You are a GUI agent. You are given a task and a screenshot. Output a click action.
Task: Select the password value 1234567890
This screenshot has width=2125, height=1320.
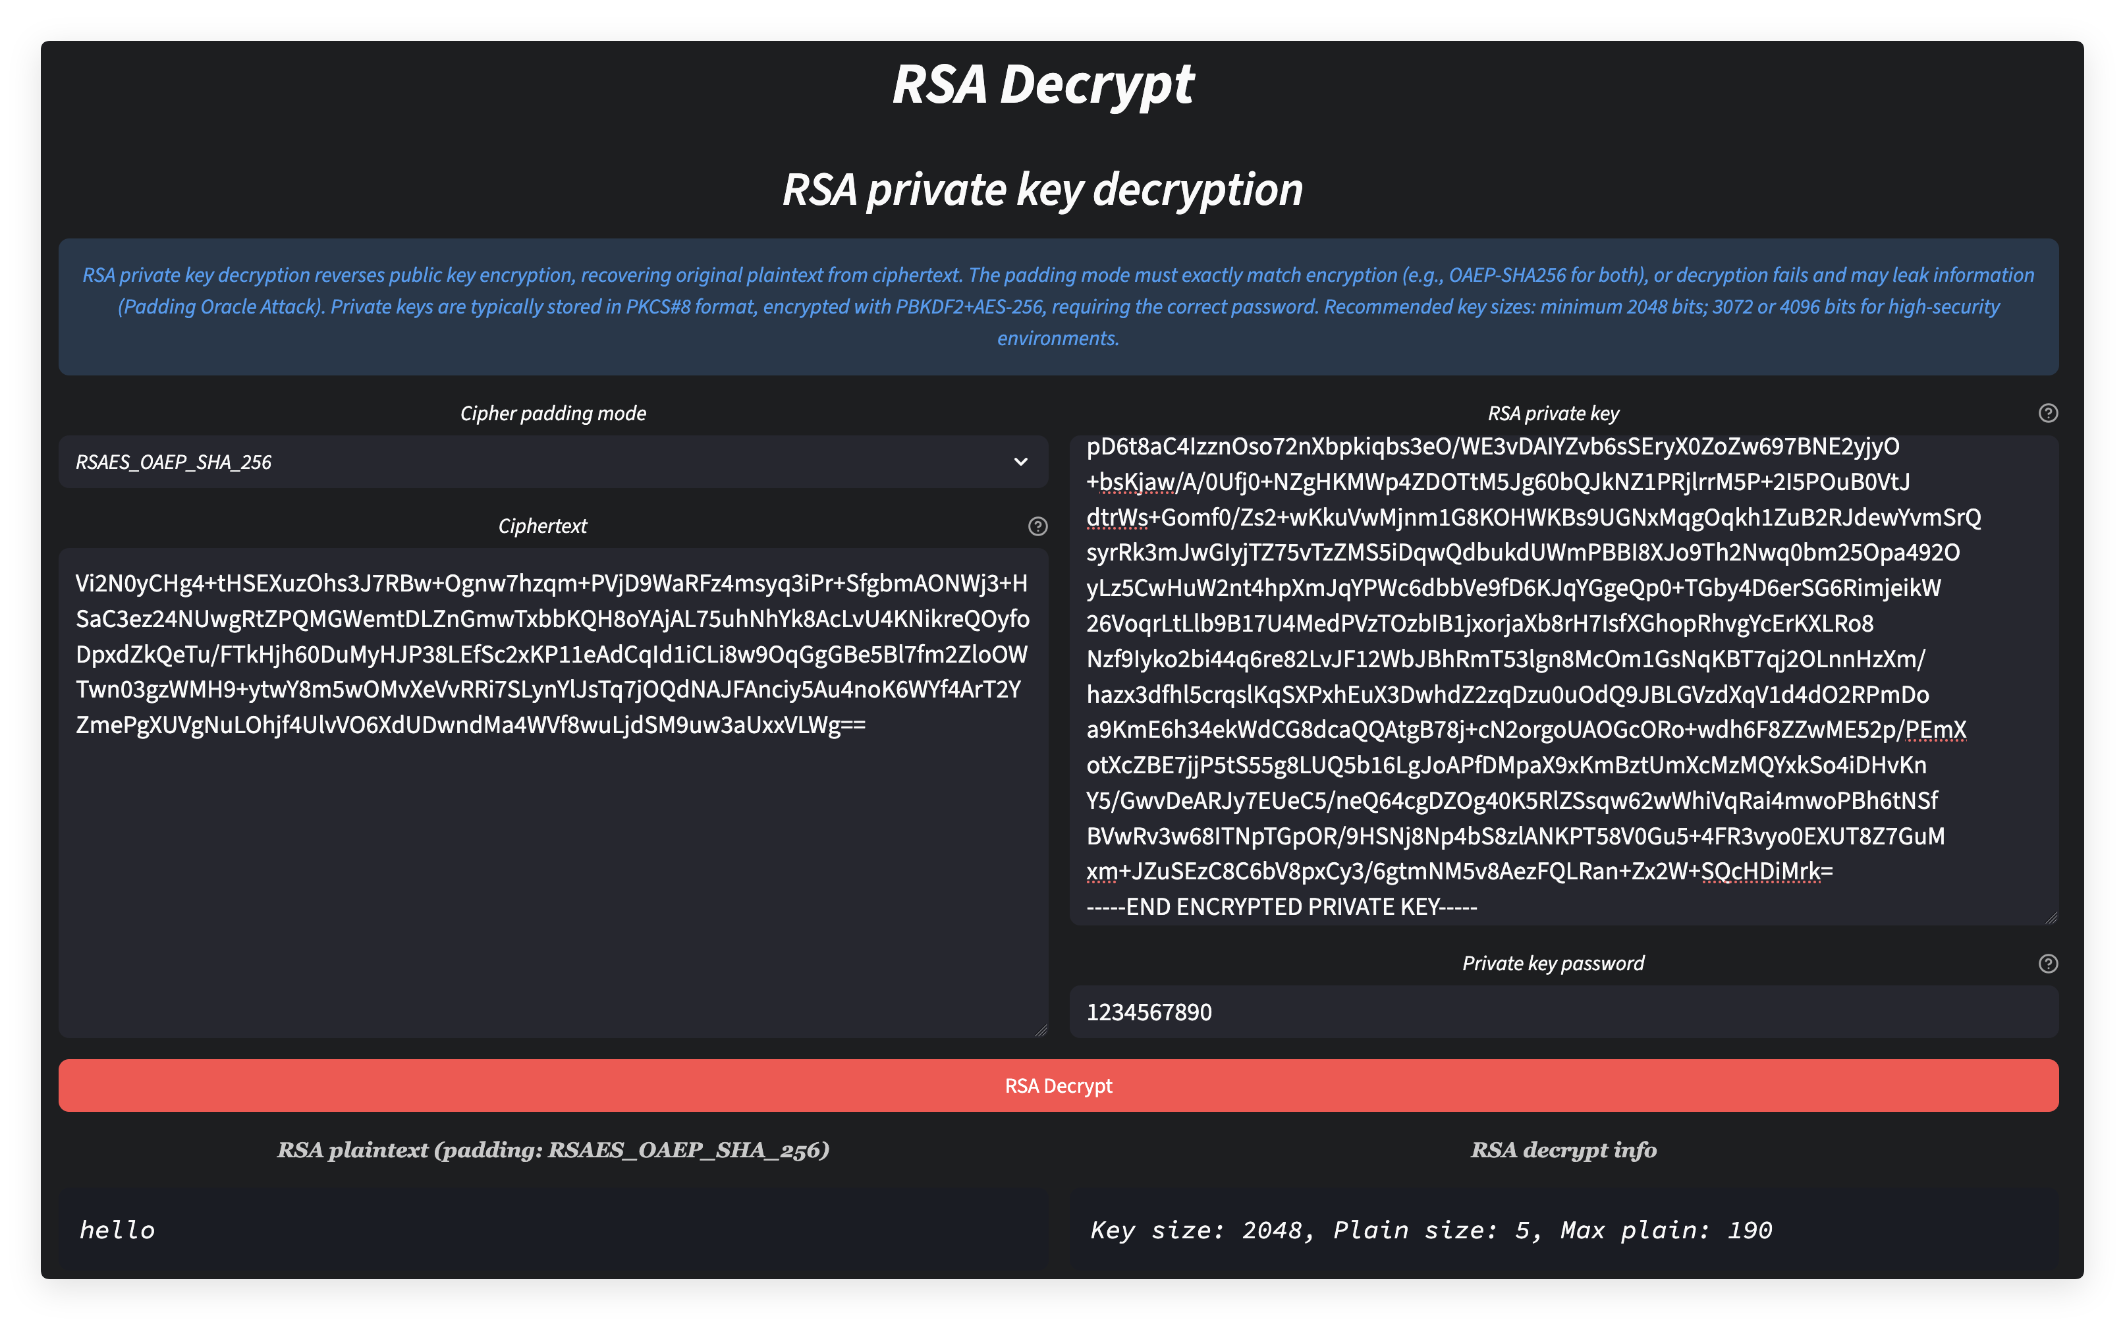[x=1149, y=1012]
